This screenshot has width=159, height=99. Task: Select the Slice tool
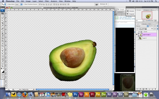click(3, 26)
